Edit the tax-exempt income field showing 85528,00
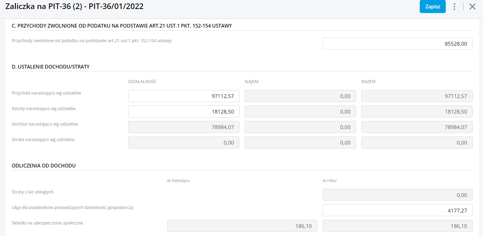 tap(397, 44)
